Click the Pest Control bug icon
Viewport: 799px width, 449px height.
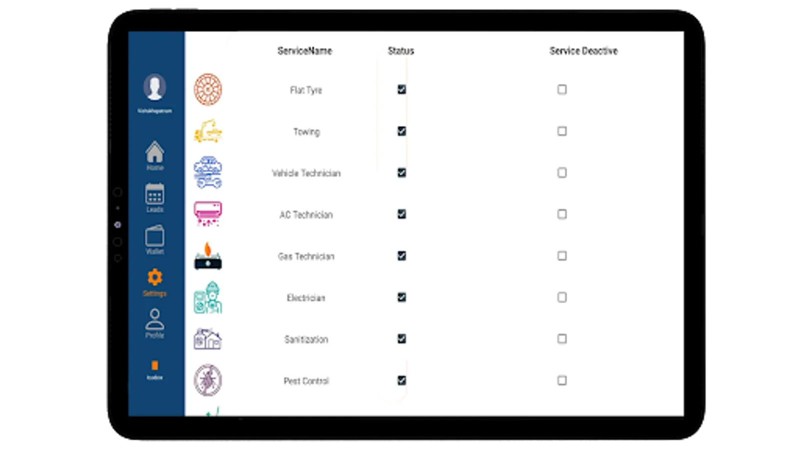(x=208, y=381)
